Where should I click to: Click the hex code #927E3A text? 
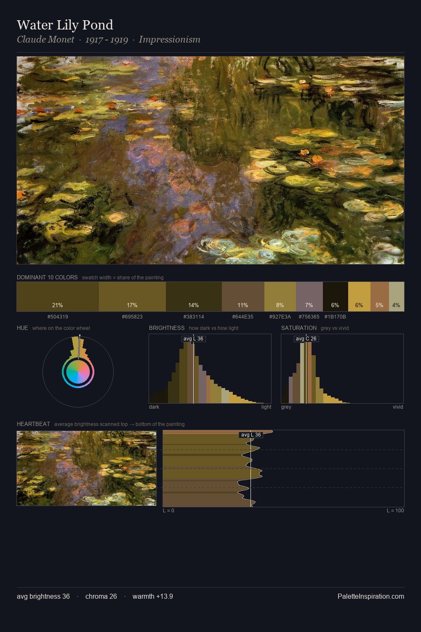[280, 316]
